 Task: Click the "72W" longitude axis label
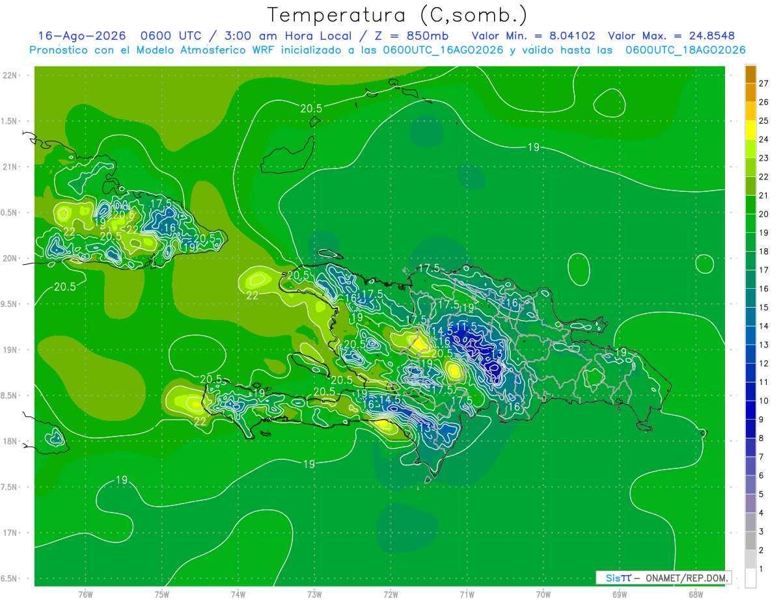[x=390, y=594]
